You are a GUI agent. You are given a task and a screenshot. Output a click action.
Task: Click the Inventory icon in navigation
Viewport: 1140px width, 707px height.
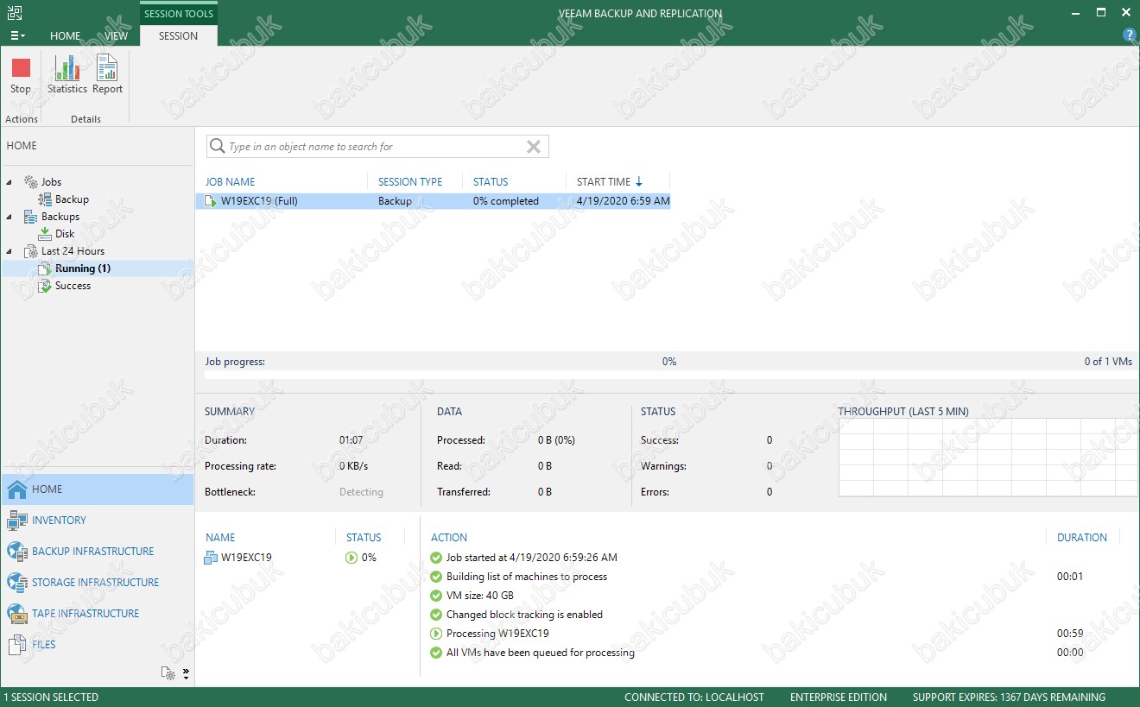(16, 521)
